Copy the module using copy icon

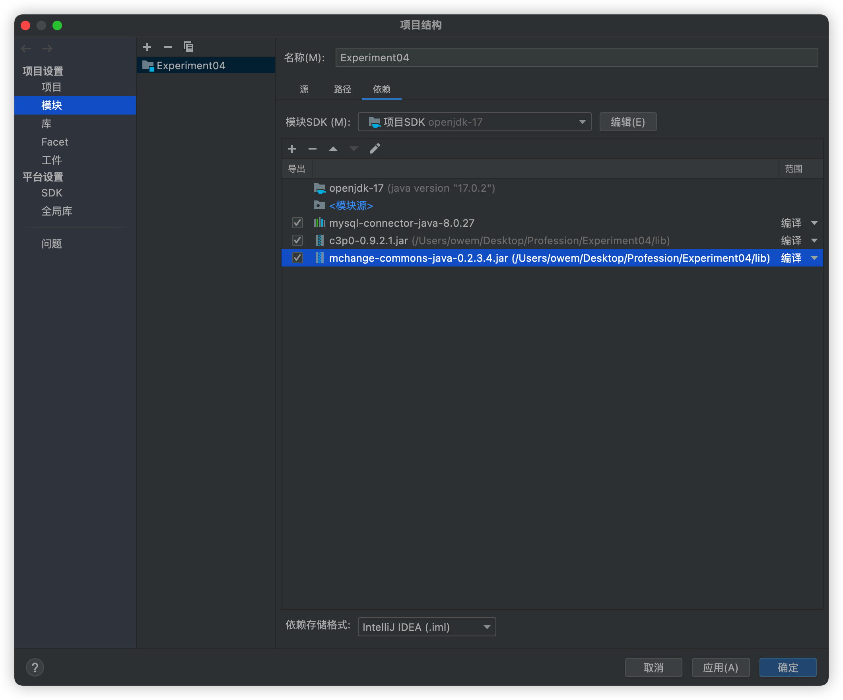coord(188,47)
